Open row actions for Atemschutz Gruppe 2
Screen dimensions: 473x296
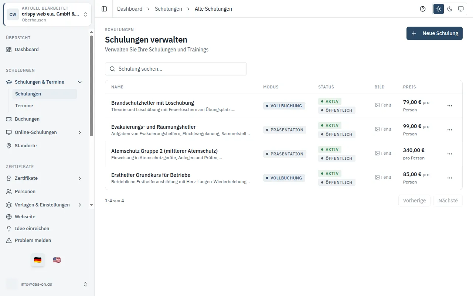[x=450, y=154]
